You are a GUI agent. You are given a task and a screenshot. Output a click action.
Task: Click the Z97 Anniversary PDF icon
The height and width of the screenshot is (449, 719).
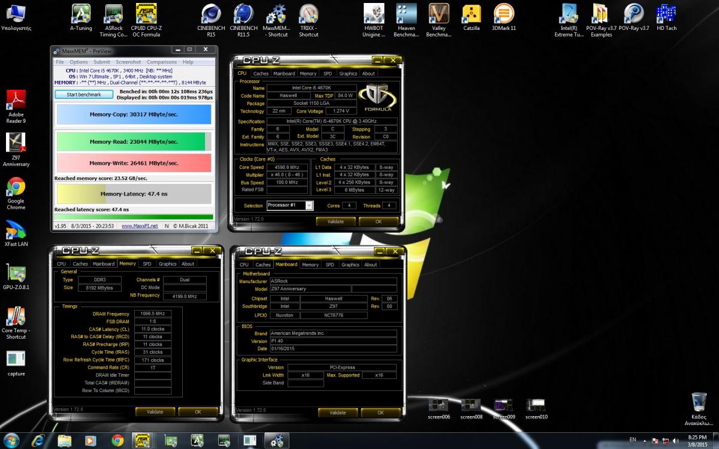(16, 150)
